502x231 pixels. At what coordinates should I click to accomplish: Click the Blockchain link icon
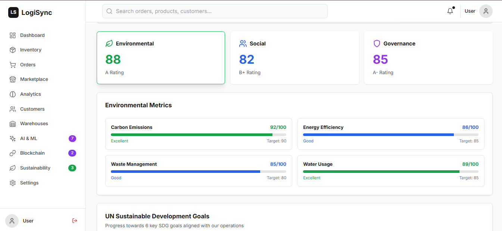tap(13, 153)
